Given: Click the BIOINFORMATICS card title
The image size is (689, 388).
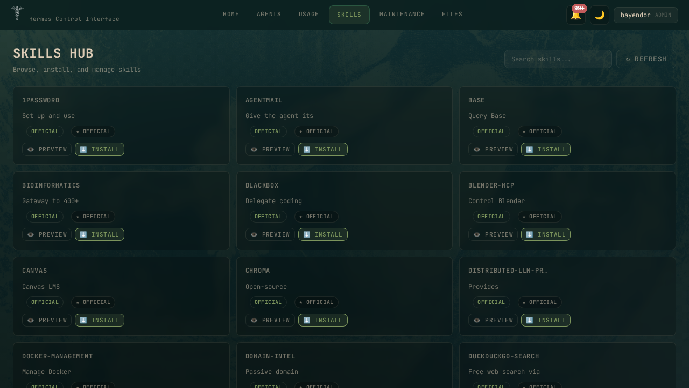Looking at the screenshot, I should (51, 185).
